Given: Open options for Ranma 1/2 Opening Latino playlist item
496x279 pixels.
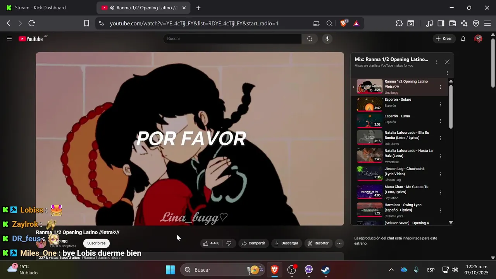Looking at the screenshot, I should (441, 87).
